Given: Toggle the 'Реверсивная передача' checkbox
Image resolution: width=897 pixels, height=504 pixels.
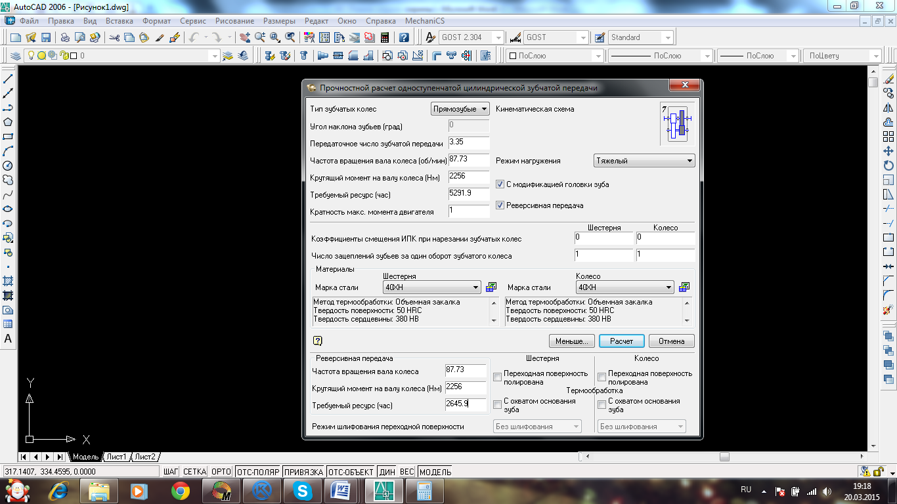Looking at the screenshot, I should (x=500, y=205).
